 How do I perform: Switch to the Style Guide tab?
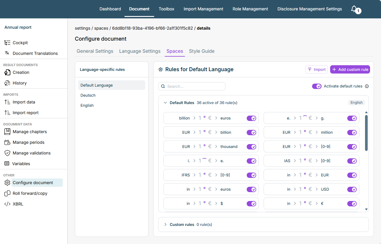pos(202,51)
